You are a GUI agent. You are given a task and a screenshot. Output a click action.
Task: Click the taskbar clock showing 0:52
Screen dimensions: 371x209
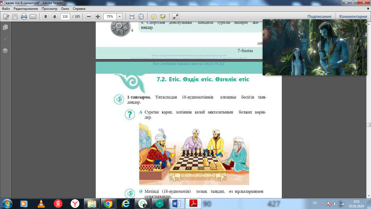(356, 204)
